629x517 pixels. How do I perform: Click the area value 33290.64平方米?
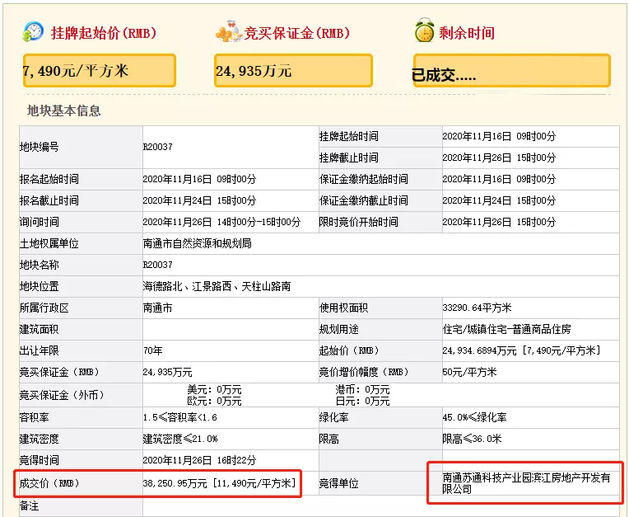click(x=477, y=308)
